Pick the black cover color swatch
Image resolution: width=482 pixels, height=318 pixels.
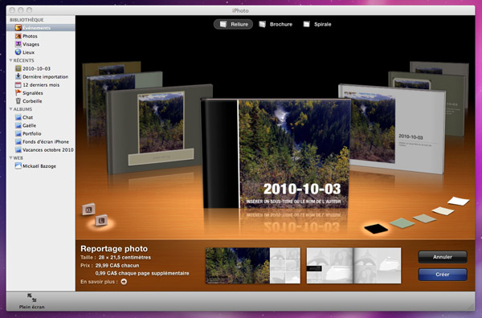[x=376, y=229]
